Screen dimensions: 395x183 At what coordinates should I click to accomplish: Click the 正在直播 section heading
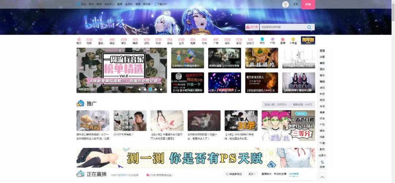click(x=97, y=174)
